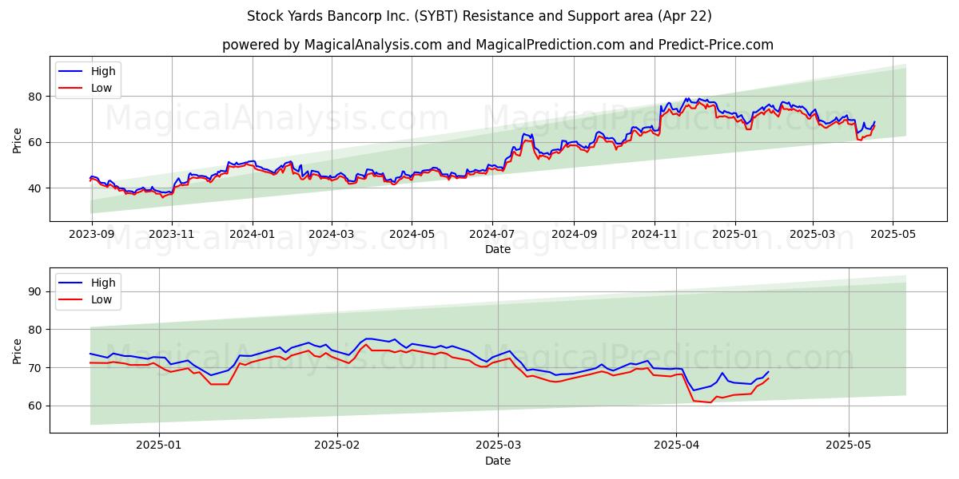Click the 2025-03 tick label of top chart
Viewport: 959px width, 479px height.
coord(813,234)
